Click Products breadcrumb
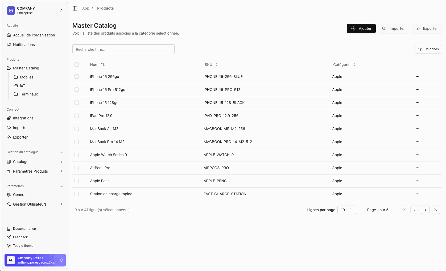Image resolution: width=446 pixels, height=271 pixels. pos(105,8)
